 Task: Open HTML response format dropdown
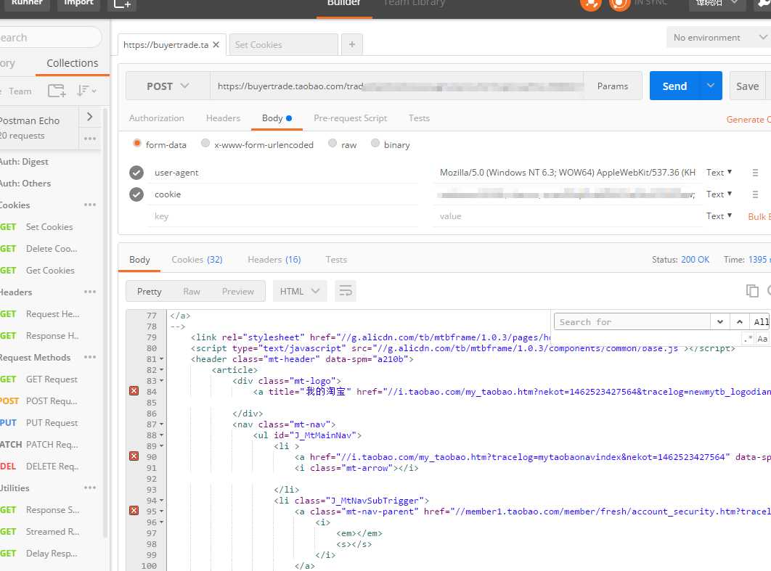(x=299, y=292)
